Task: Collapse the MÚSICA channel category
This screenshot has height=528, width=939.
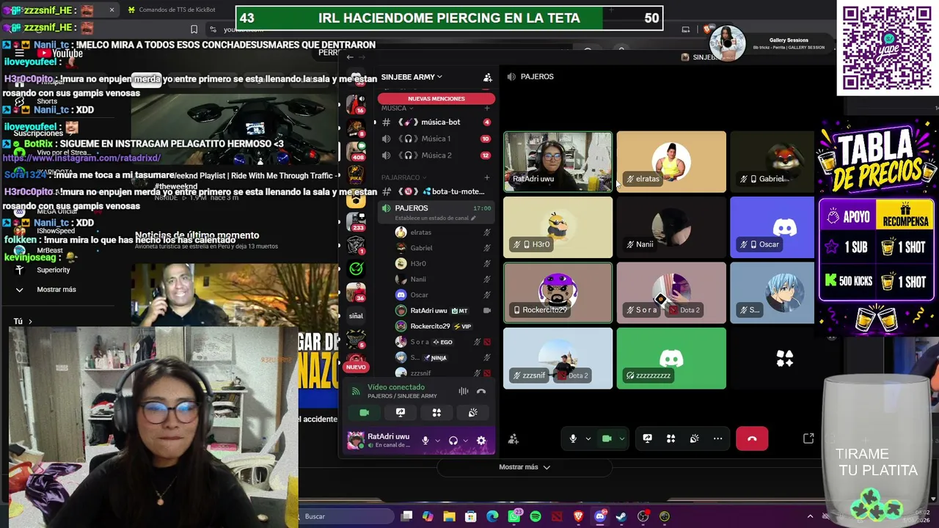Action: click(397, 109)
